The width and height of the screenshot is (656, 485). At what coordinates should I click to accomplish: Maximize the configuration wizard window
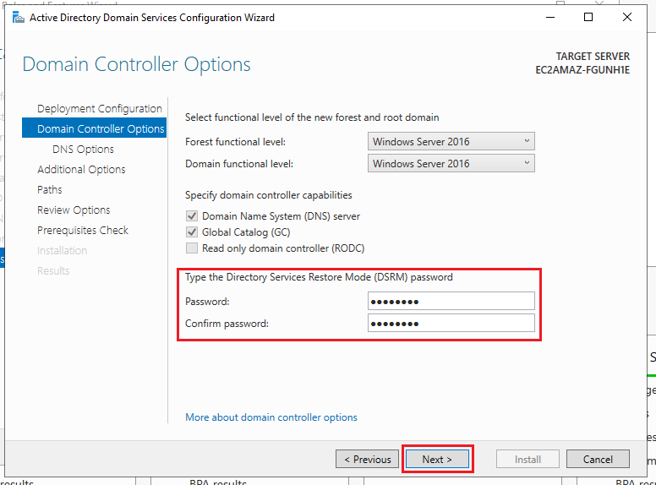[x=588, y=17]
